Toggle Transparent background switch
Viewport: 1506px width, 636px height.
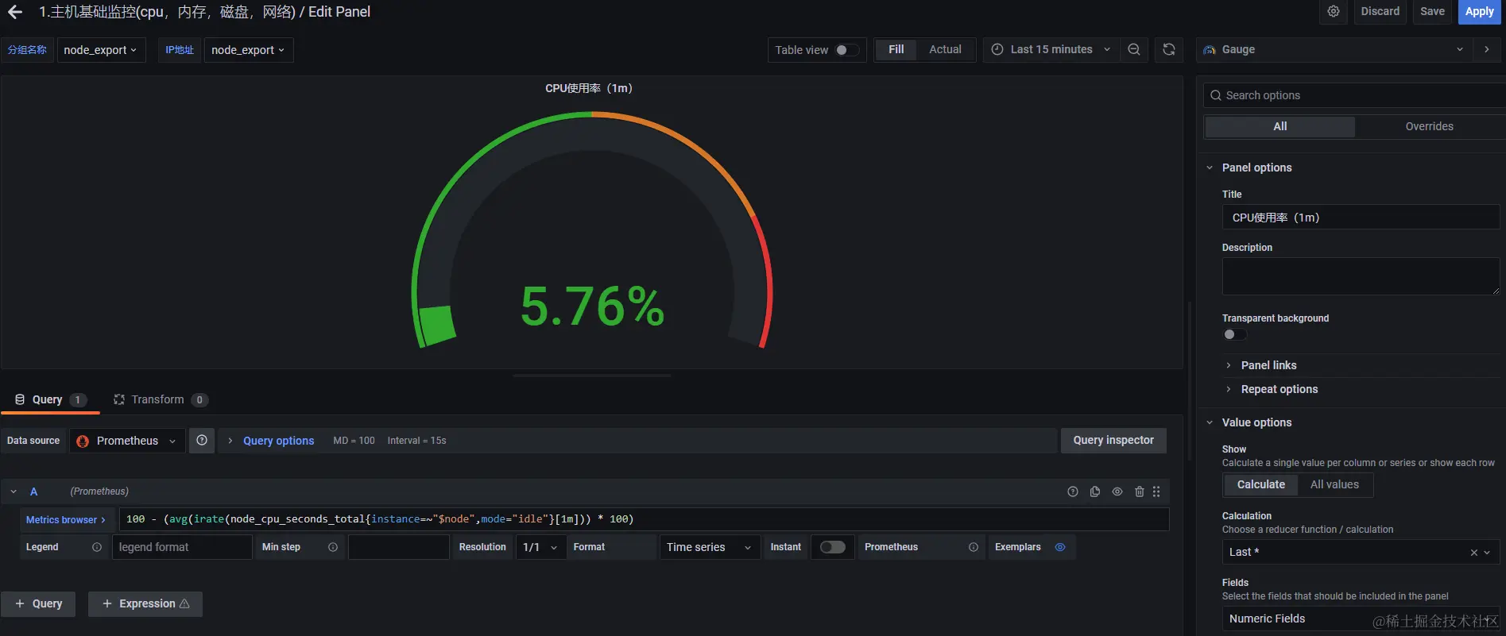[x=1235, y=334]
